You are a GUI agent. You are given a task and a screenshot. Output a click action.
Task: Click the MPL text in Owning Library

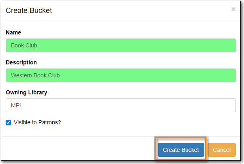[x=17, y=105]
